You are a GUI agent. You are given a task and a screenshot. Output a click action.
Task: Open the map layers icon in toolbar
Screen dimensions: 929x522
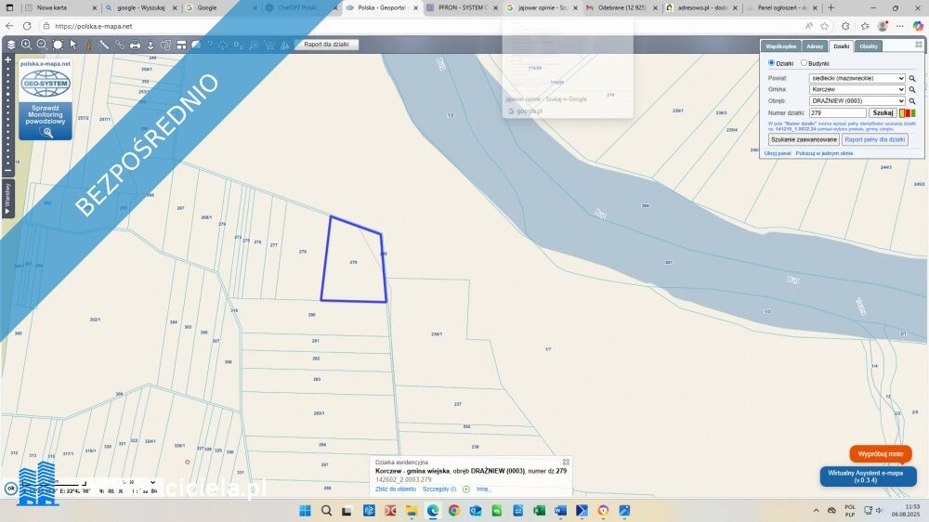click(11, 45)
